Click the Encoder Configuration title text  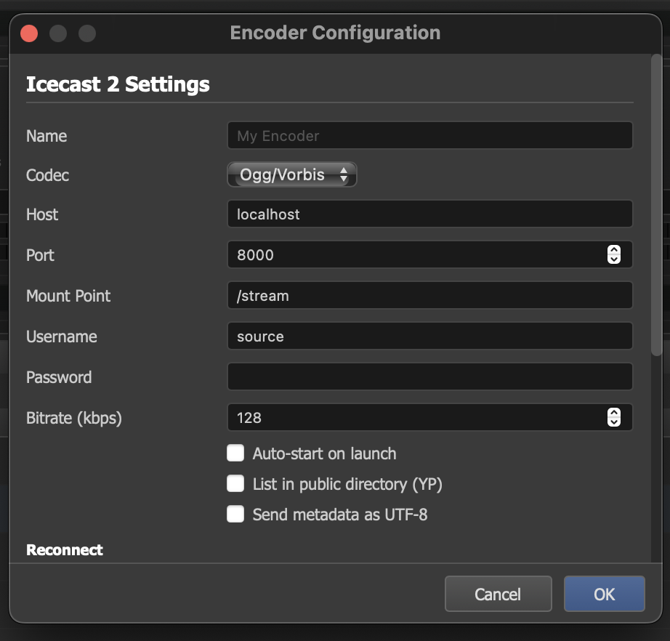point(335,33)
